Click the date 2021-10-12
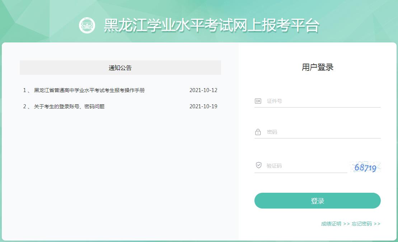The height and width of the screenshot is (242, 398). point(203,90)
